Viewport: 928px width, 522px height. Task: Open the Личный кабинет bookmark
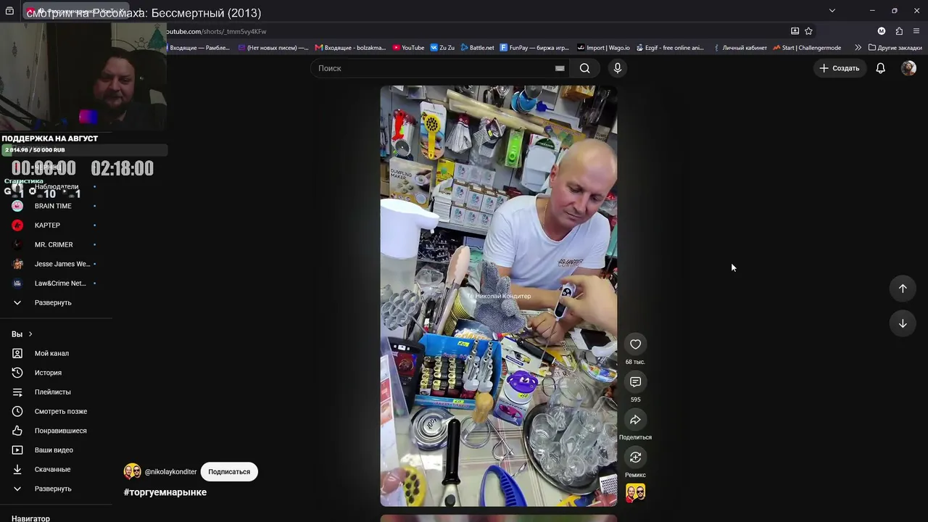point(739,48)
